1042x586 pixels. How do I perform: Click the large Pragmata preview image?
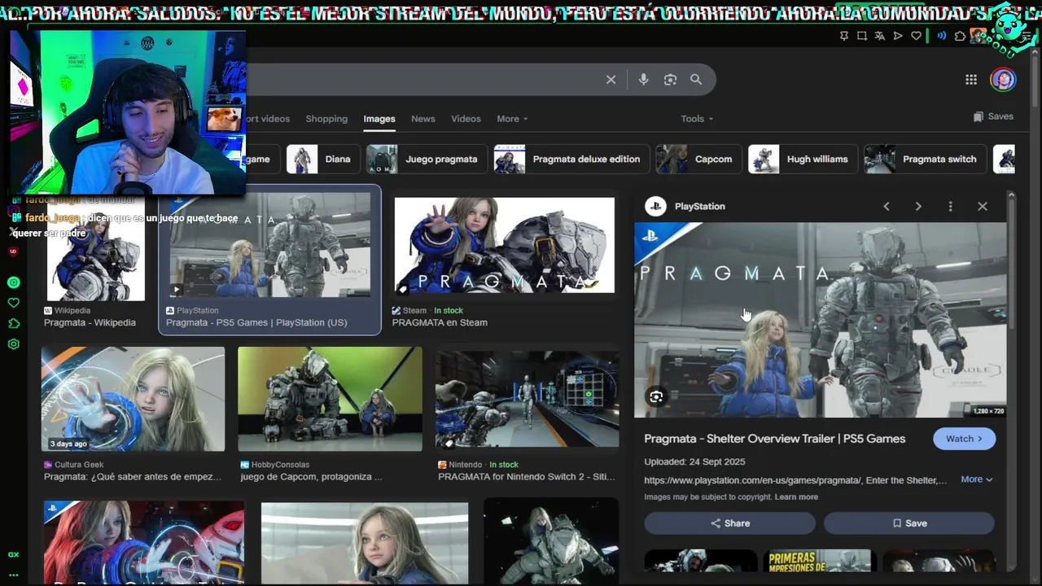point(821,320)
